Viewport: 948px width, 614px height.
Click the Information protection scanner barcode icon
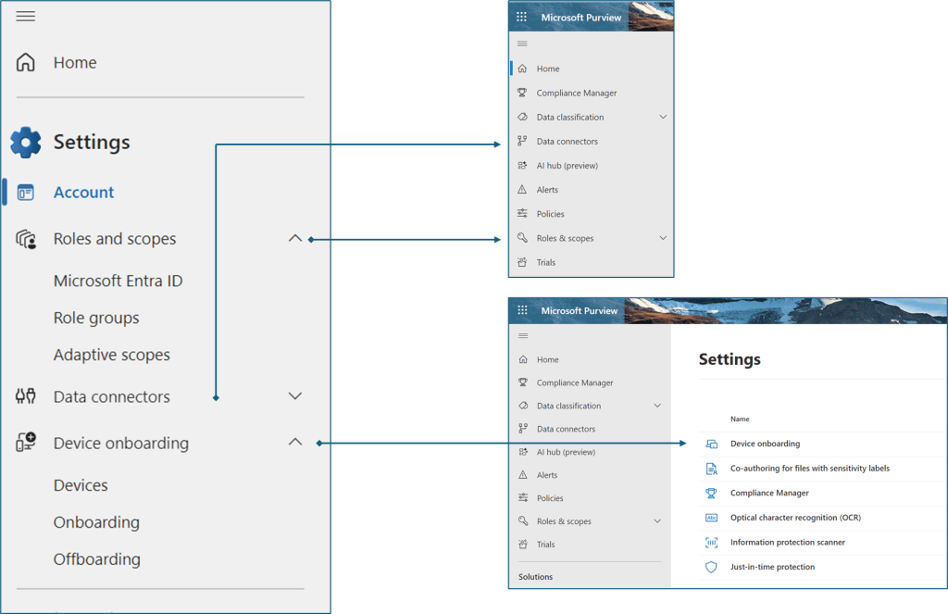711,543
